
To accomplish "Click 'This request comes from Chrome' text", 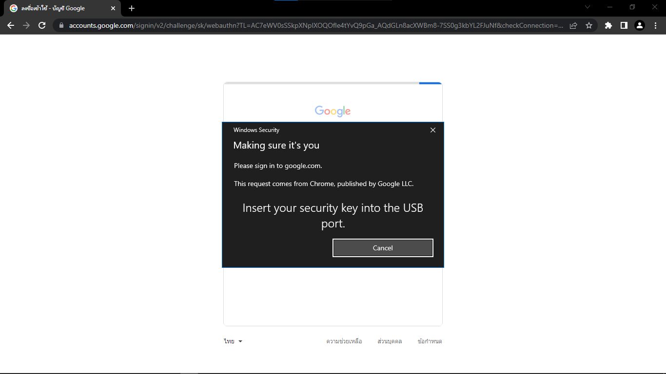I will coord(324,184).
